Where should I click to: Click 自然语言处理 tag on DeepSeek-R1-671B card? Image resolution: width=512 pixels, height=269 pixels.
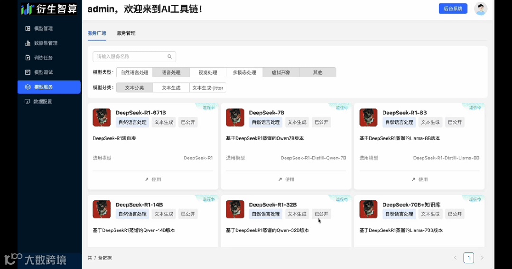(x=132, y=122)
